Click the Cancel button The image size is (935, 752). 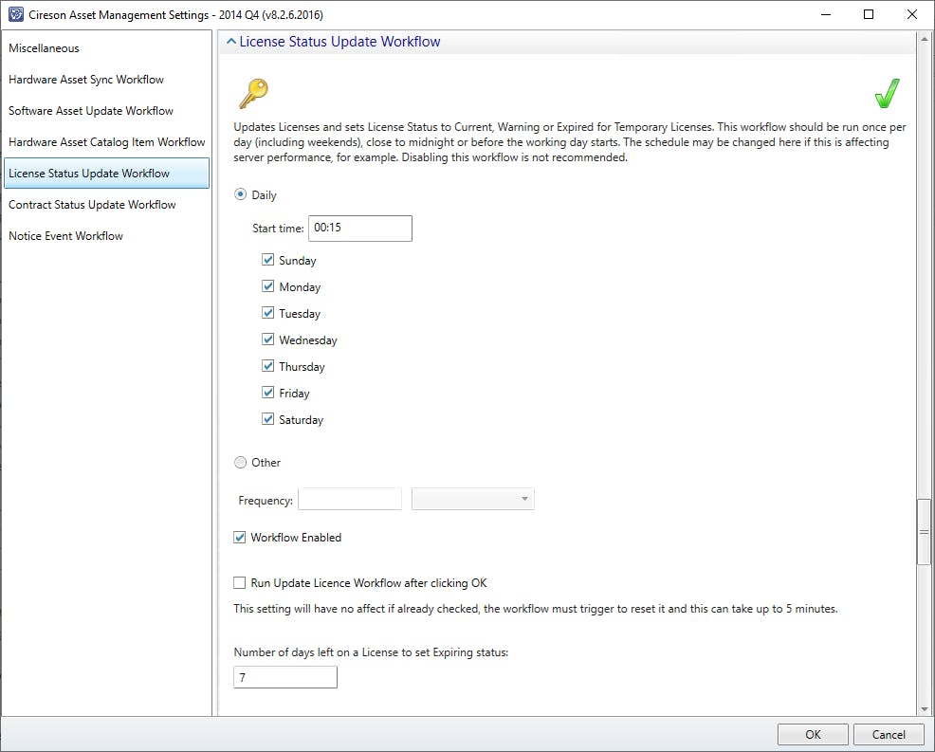tap(888, 734)
